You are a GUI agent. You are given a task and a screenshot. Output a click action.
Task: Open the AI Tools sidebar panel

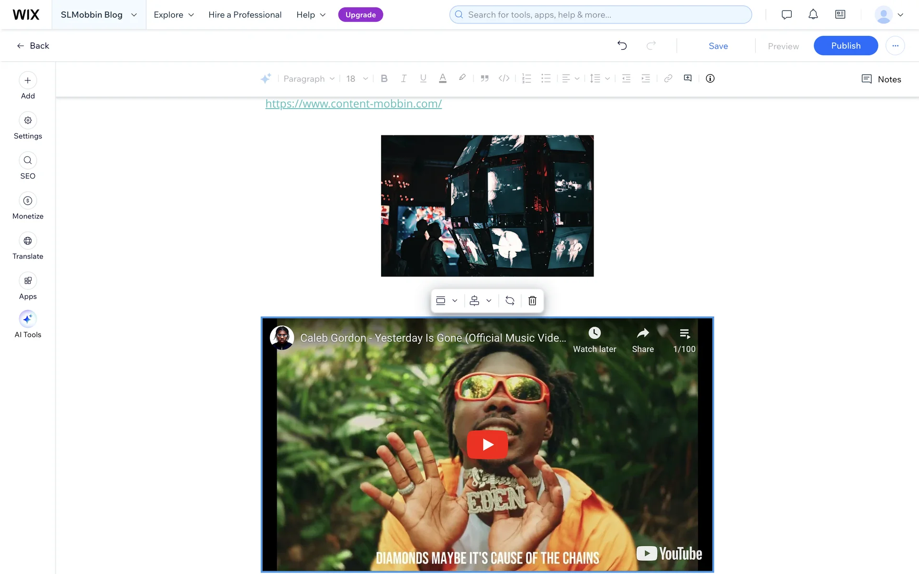[28, 319]
